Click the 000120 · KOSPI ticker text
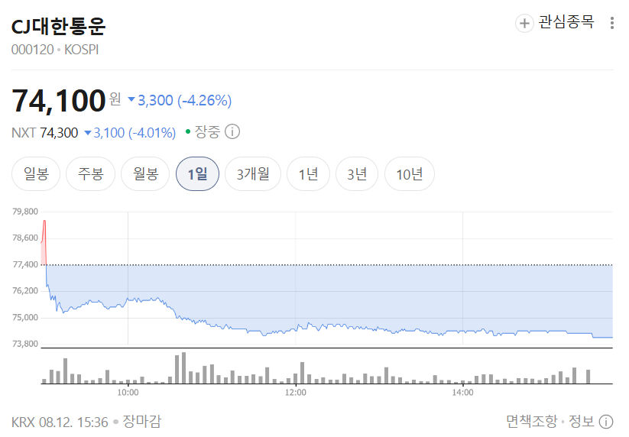629x437 pixels. click(x=55, y=50)
